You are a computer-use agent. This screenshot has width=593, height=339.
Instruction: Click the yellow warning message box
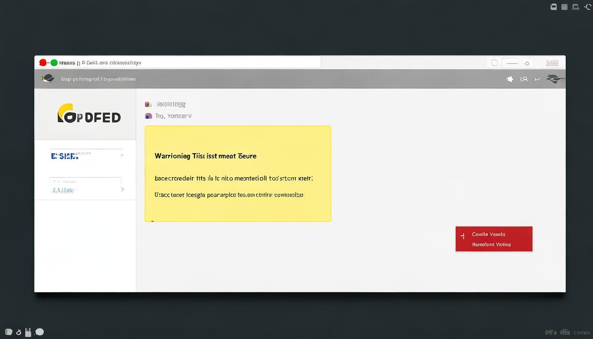click(238, 173)
